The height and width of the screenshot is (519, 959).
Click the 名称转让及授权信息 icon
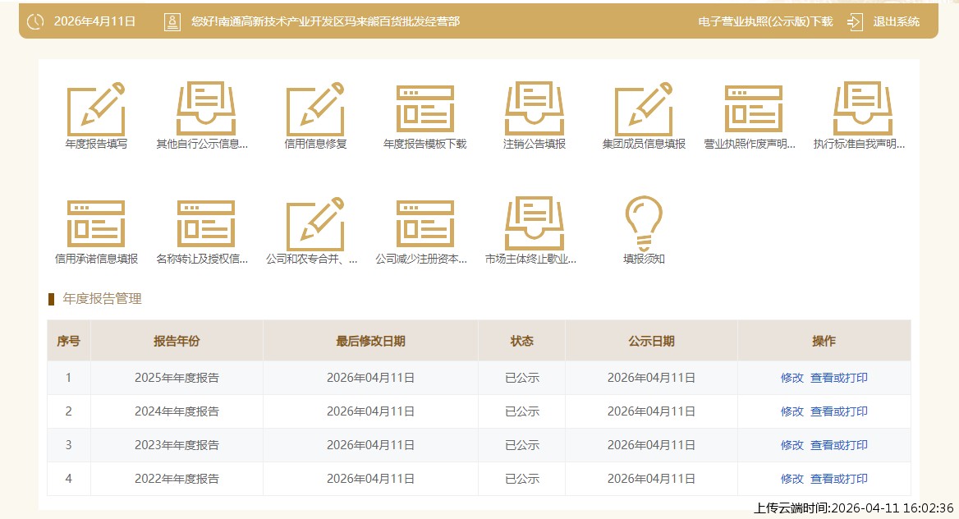click(x=206, y=224)
